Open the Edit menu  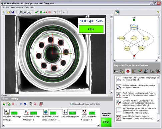coord(8,7)
